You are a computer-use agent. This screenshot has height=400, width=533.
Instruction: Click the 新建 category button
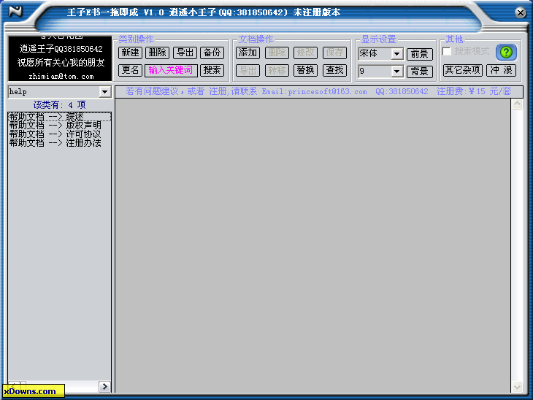click(x=130, y=53)
